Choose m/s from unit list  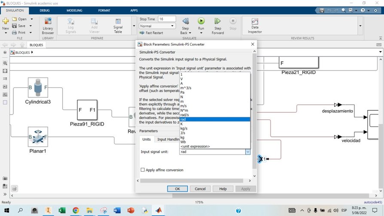[x=215, y=106]
